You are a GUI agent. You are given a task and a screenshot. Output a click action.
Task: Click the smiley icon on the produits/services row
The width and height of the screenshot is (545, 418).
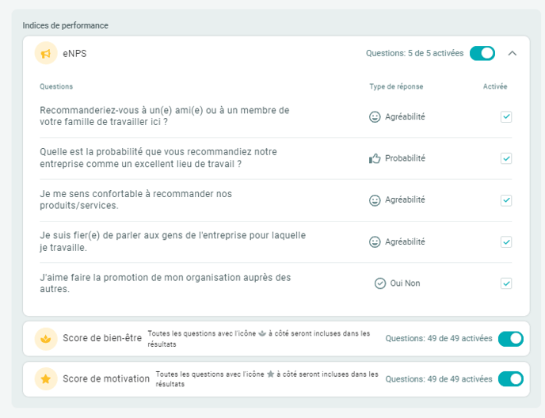(x=375, y=200)
